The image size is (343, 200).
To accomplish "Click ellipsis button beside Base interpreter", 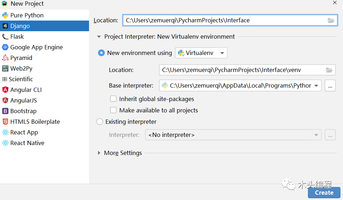I will (330, 85).
